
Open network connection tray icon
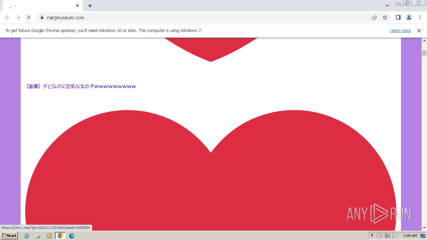[x=387, y=236]
